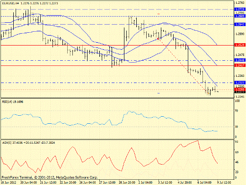Click the 93 value on ADX axis
246x185 pixels.
237,142
